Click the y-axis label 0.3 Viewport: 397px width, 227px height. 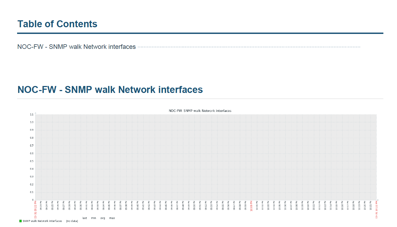tap(32, 177)
